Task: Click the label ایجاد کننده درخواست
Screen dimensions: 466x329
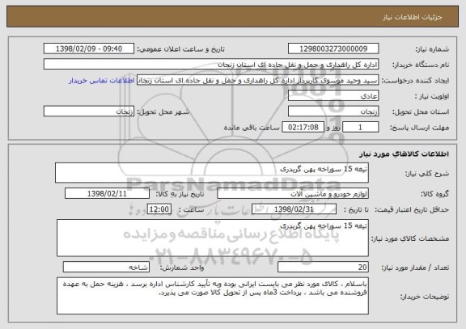Action: point(416,81)
